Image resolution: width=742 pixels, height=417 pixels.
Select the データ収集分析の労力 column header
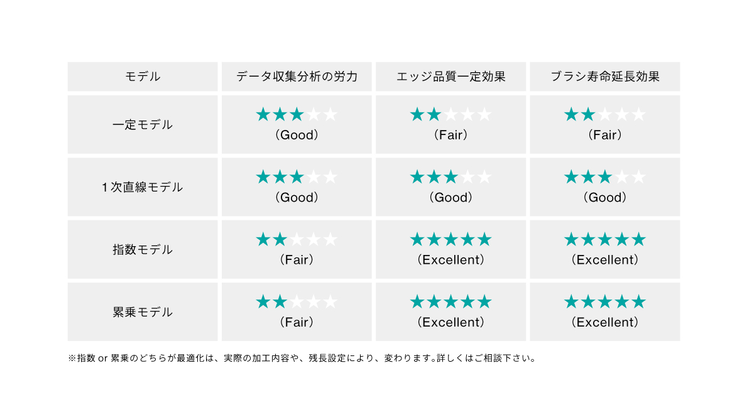[297, 77]
